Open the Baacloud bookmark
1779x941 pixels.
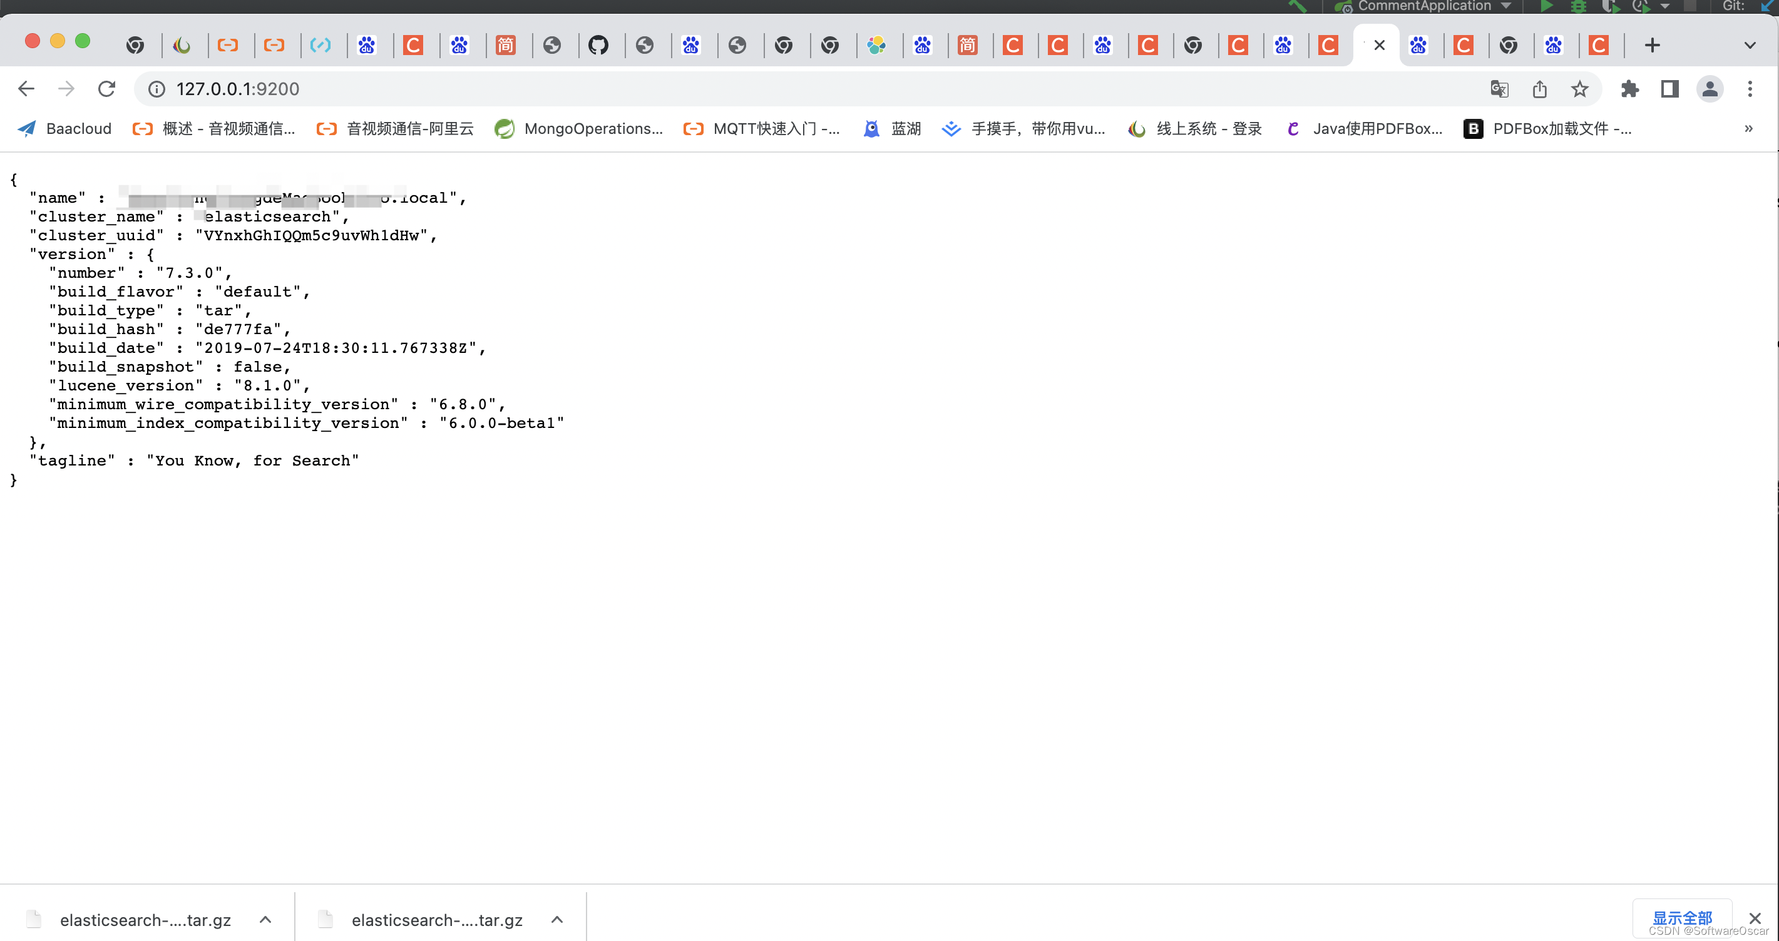tap(66, 128)
